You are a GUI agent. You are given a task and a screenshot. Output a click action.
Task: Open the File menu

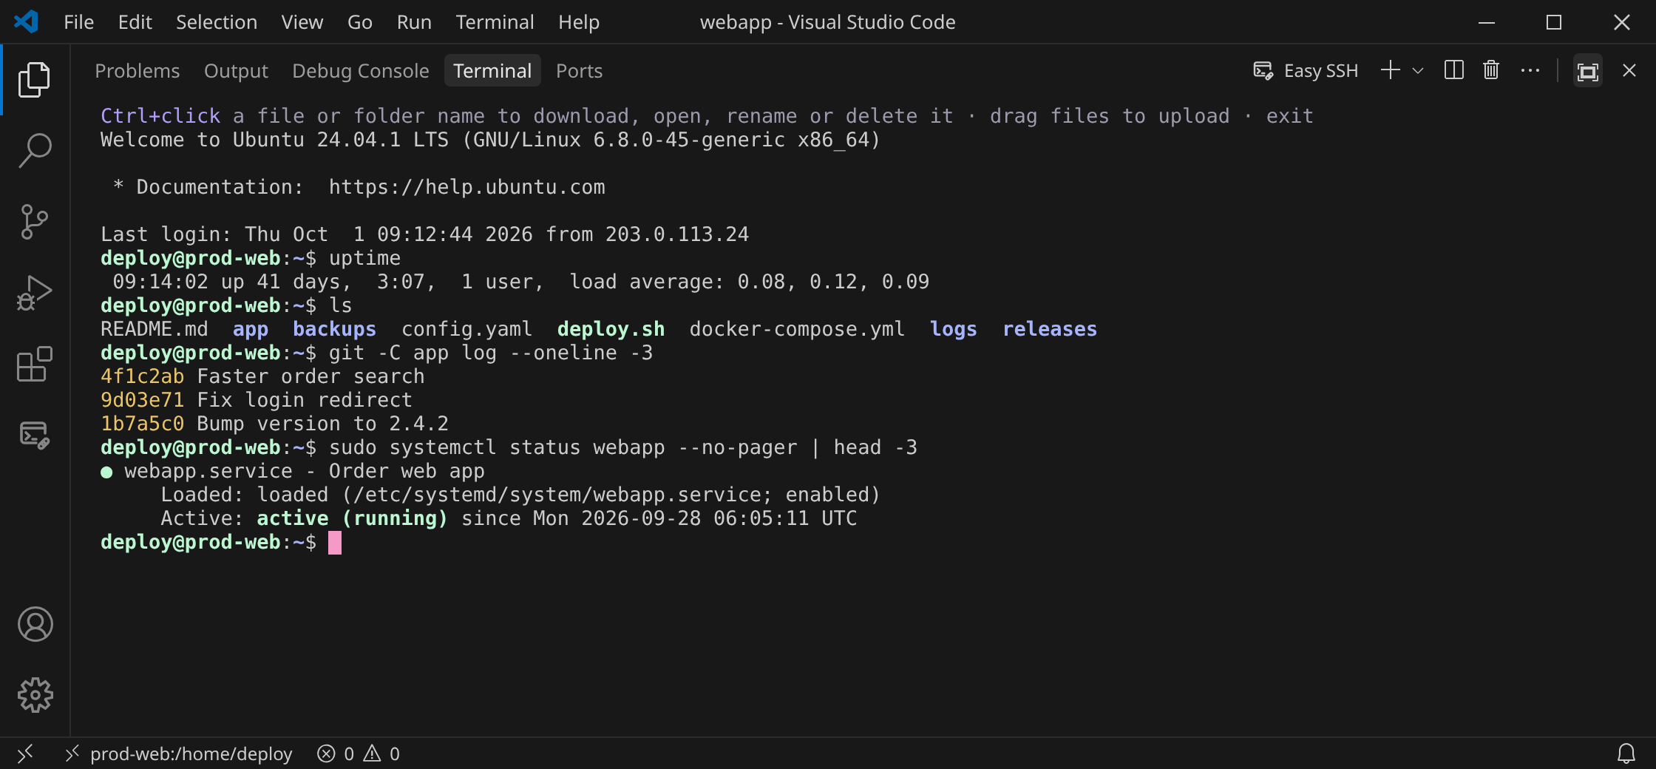[x=79, y=22]
